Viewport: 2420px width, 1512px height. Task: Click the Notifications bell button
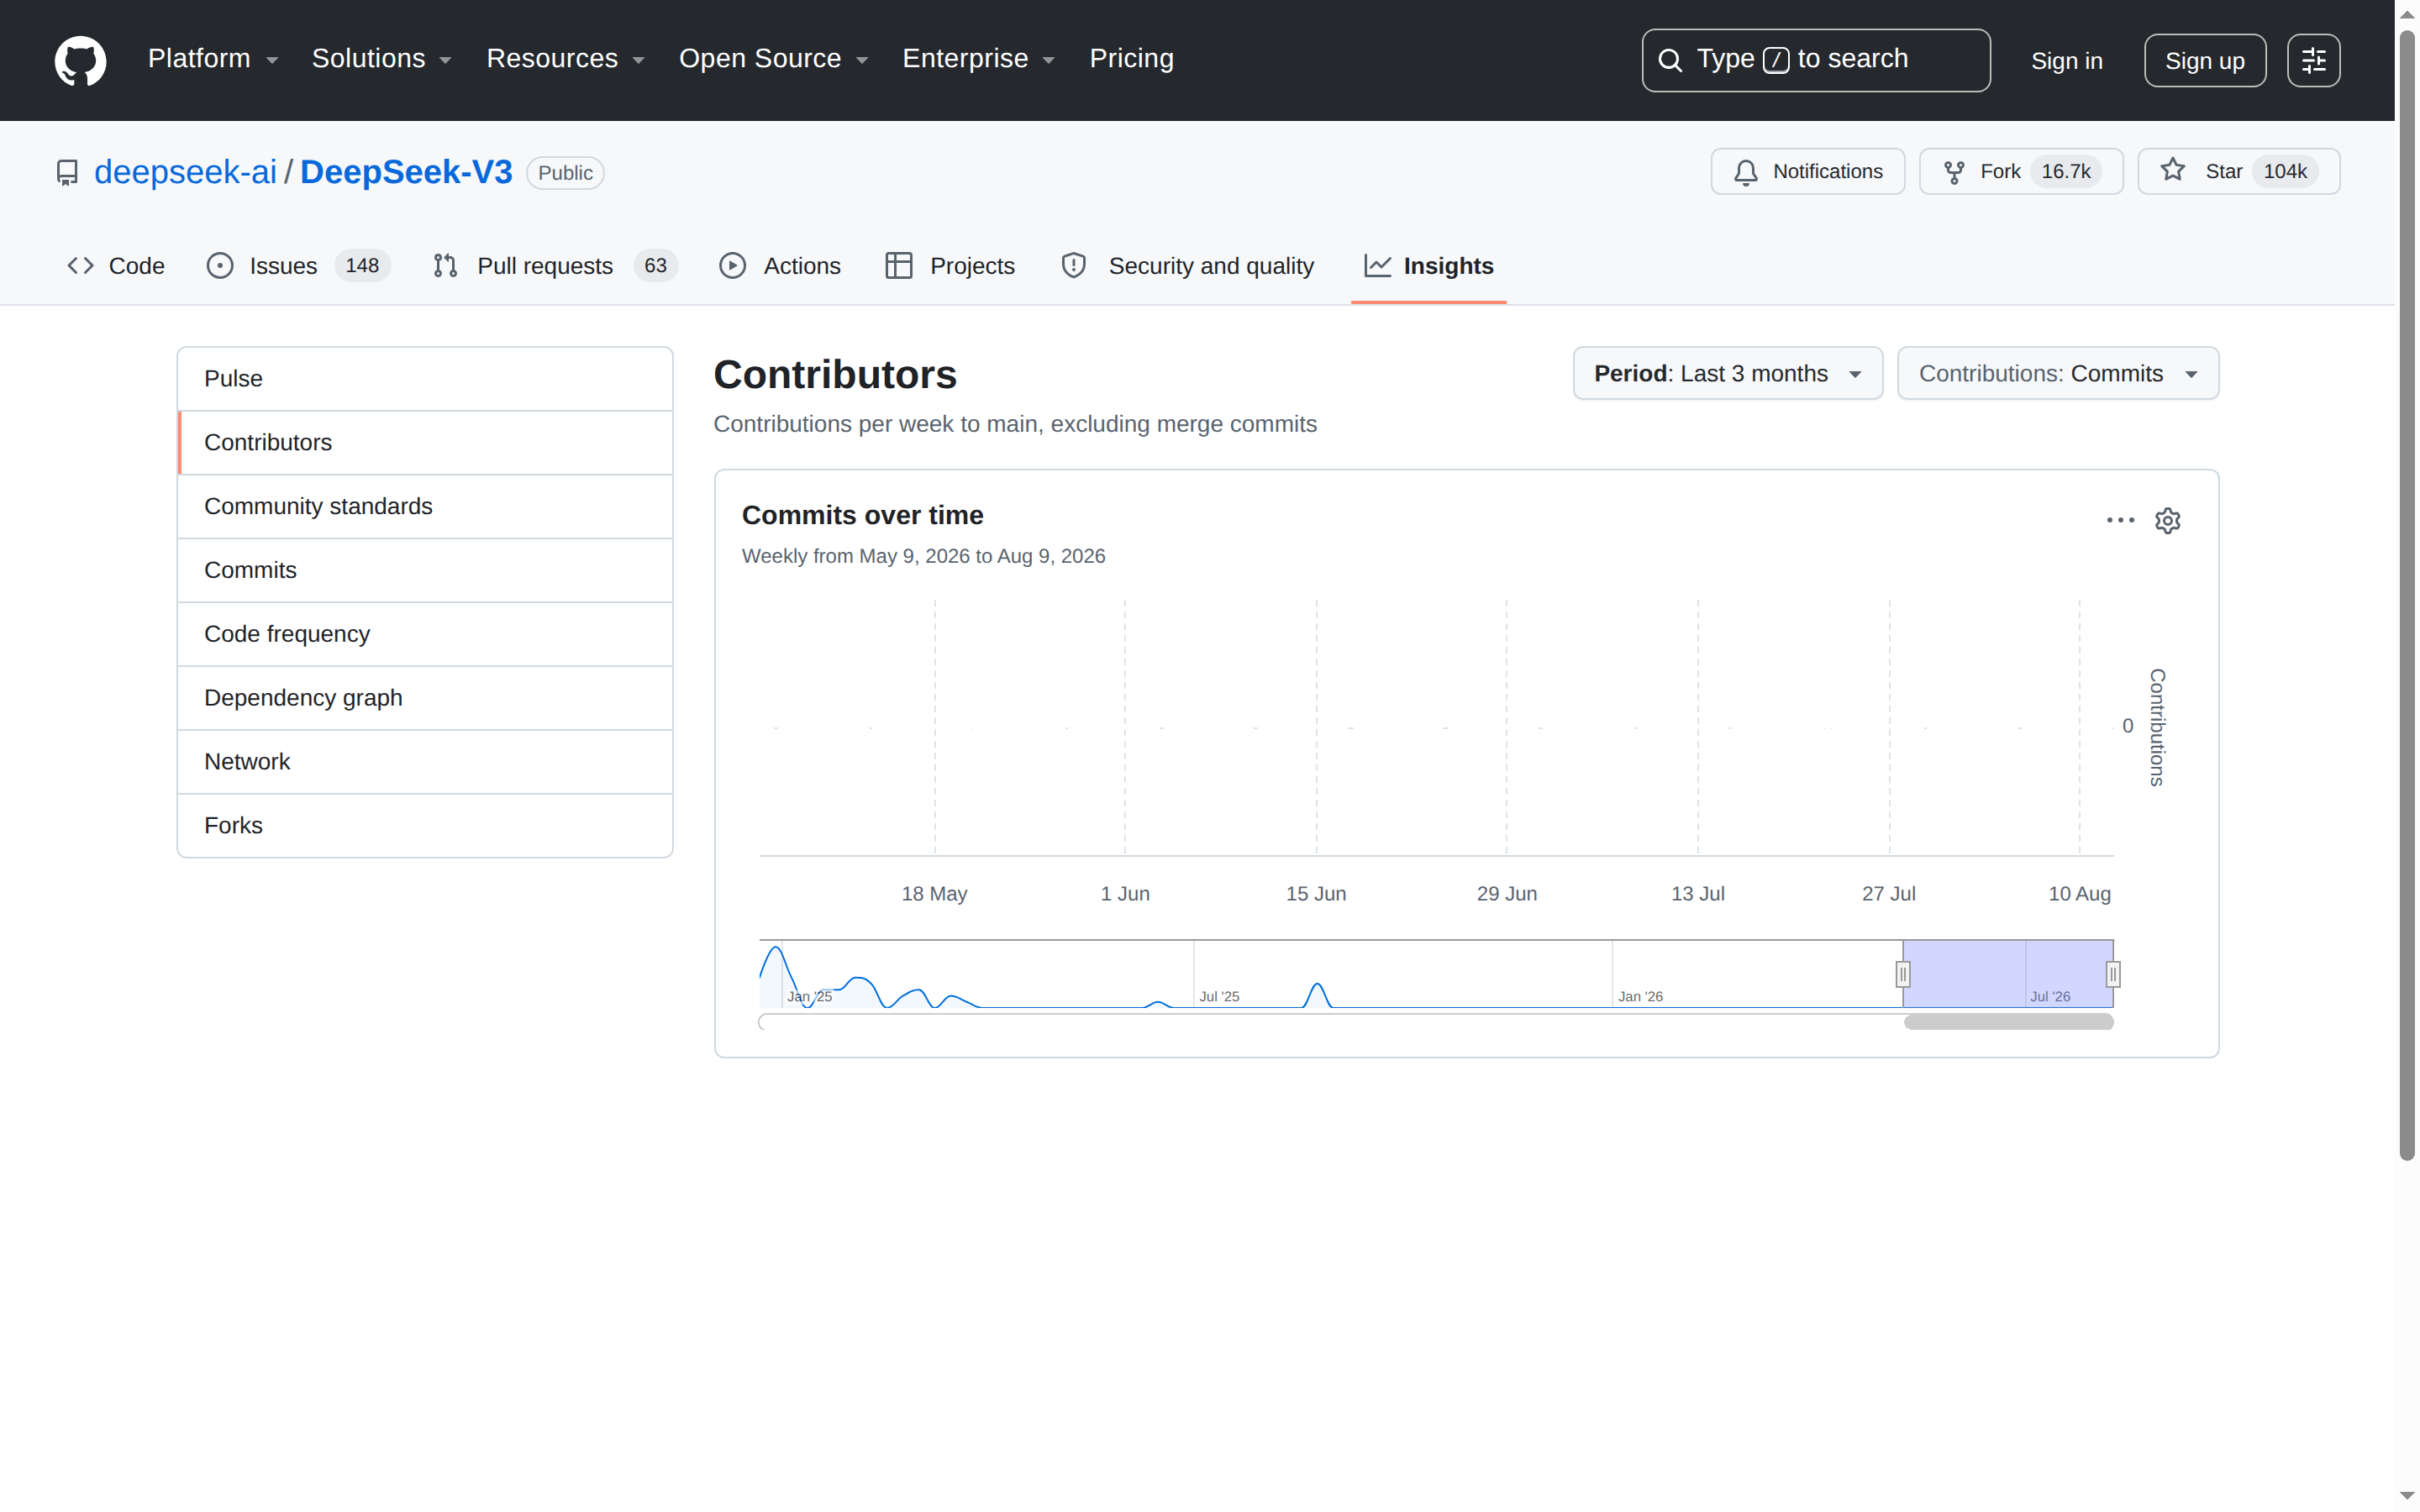pos(1807,171)
